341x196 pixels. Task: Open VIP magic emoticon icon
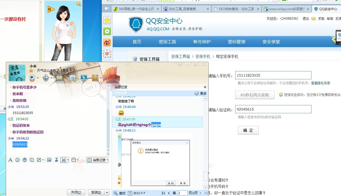[25, 160]
